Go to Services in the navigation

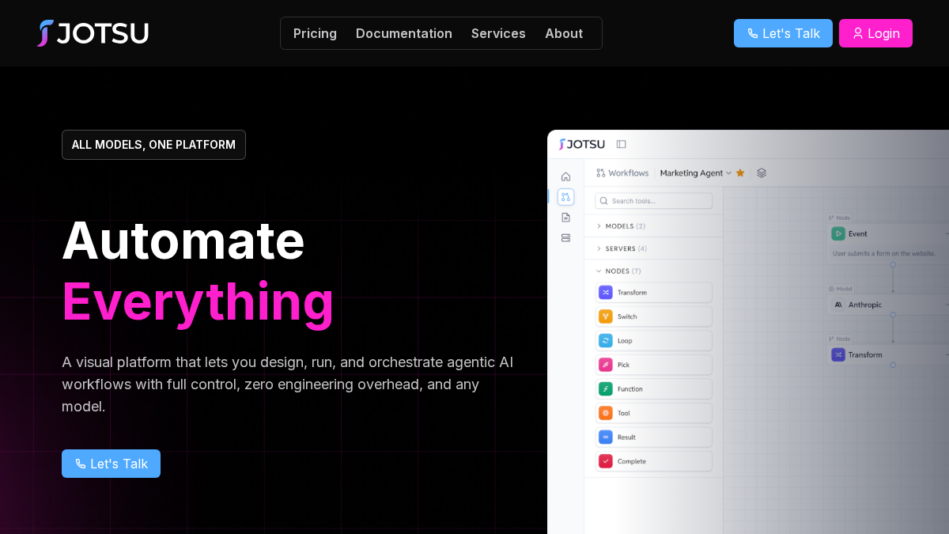click(x=498, y=33)
